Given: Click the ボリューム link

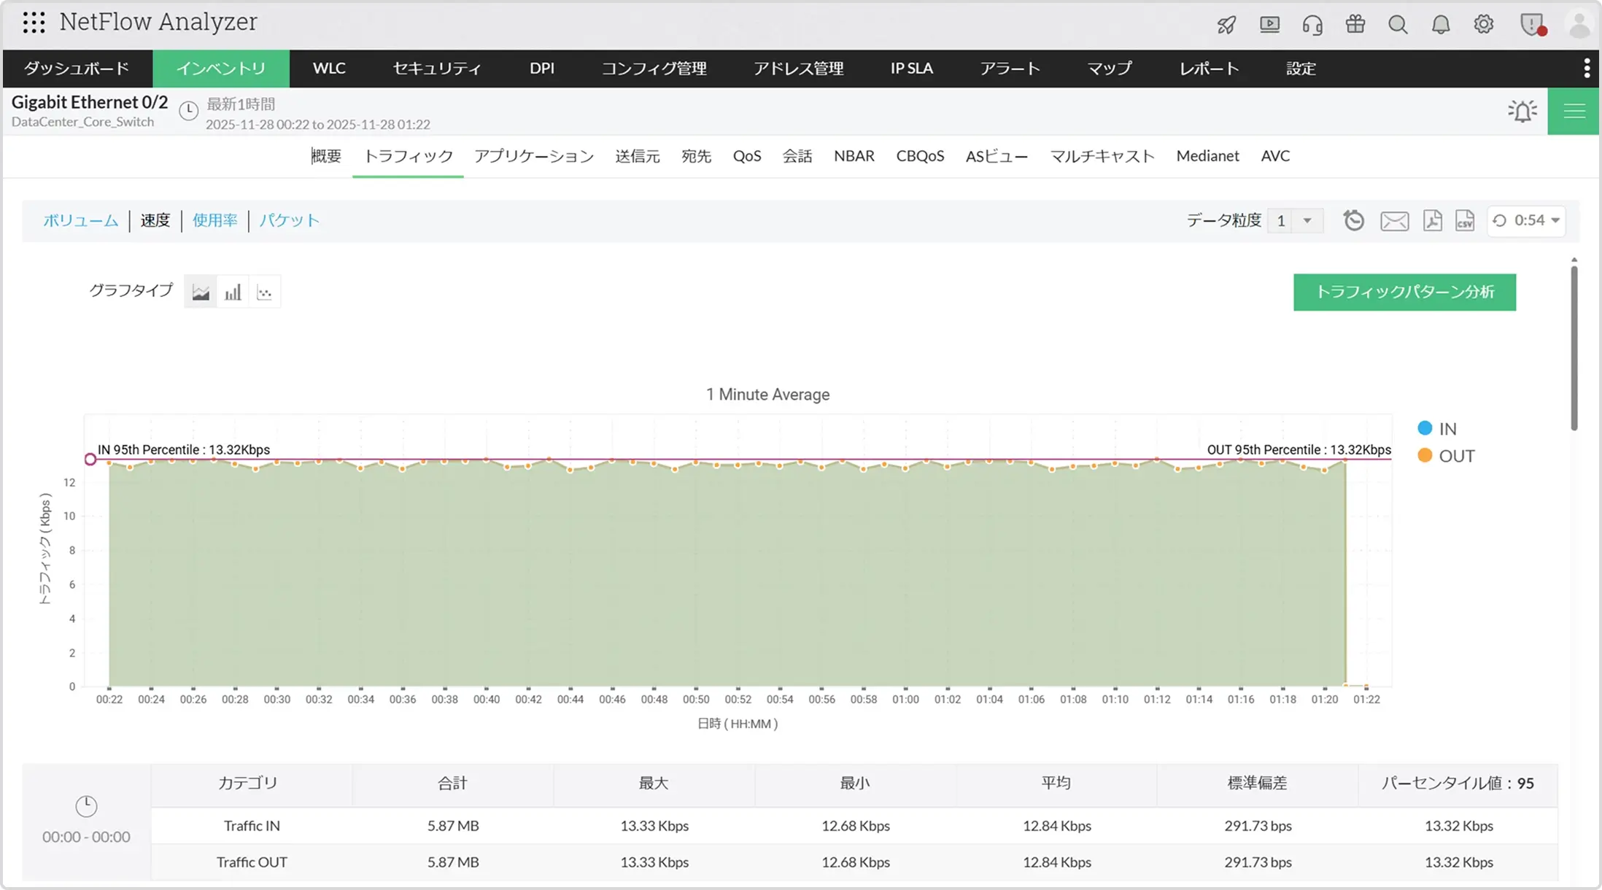Looking at the screenshot, I should click(80, 220).
